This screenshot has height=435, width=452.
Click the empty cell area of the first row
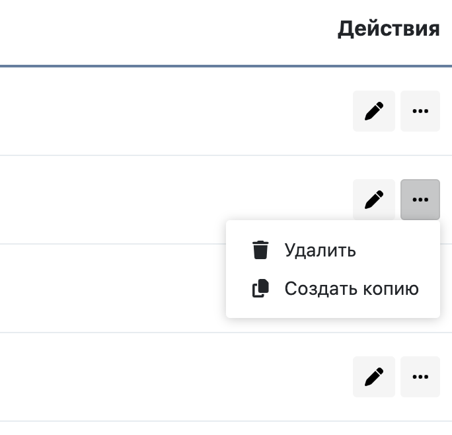(x=165, y=111)
